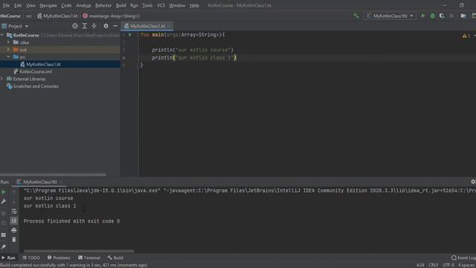Image resolution: width=476 pixels, height=268 pixels.
Task: Click the Restore Layout icon in Run panel
Action: (4, 235)
